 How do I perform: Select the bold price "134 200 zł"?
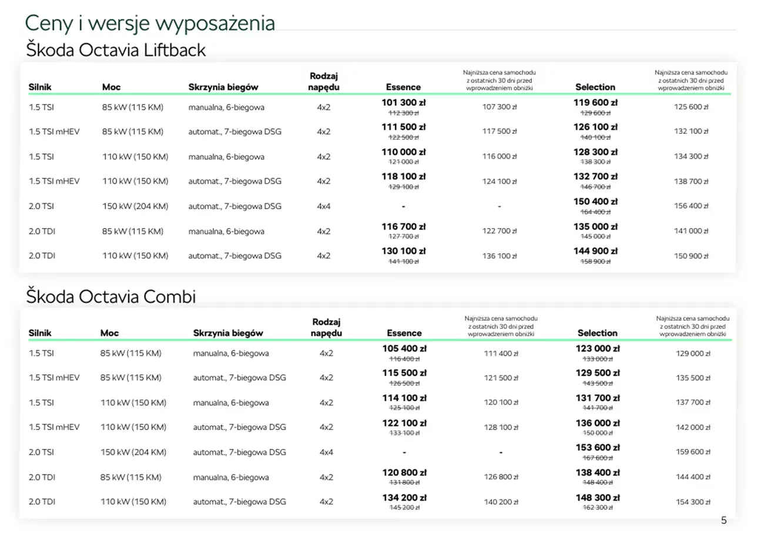tap(404, 497)
